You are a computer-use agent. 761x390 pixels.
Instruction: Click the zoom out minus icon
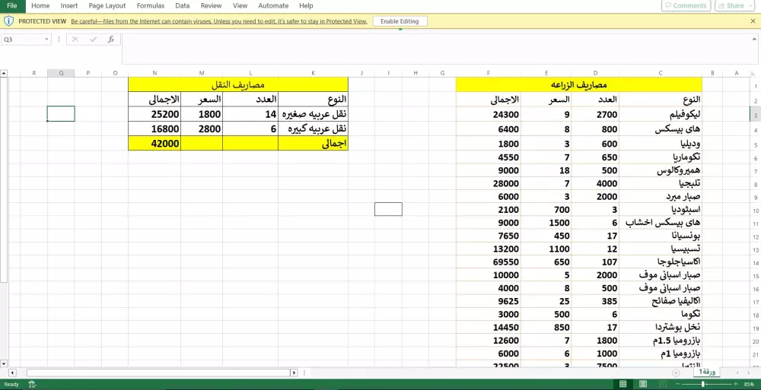tap(677, 384)
